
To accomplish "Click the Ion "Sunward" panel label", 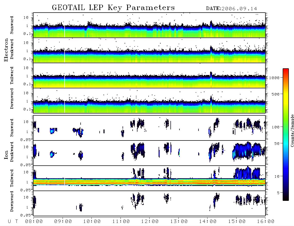I will [x=12, y=128].
